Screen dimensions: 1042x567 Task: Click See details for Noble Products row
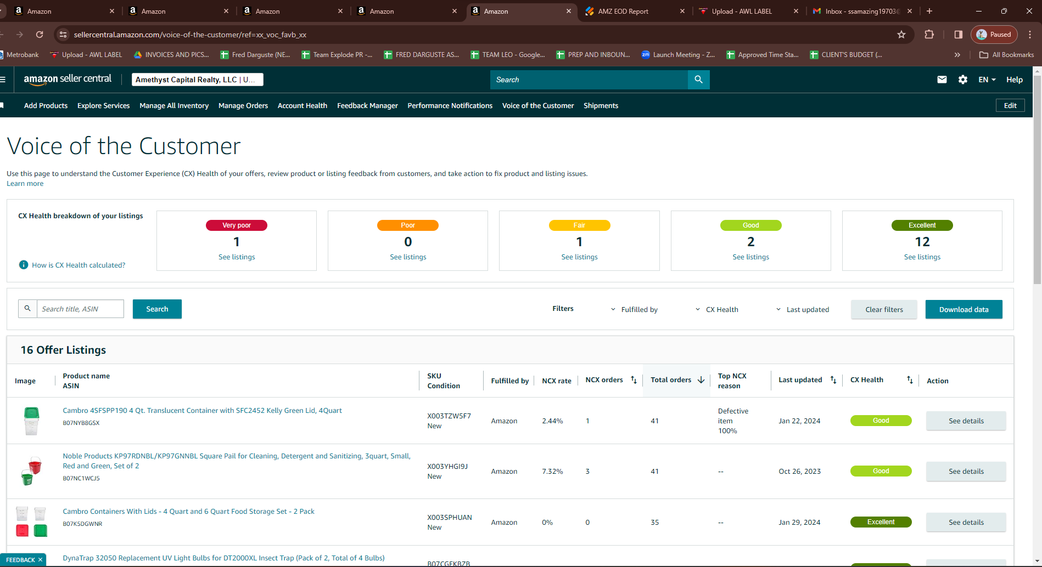[x=966, y=472]
